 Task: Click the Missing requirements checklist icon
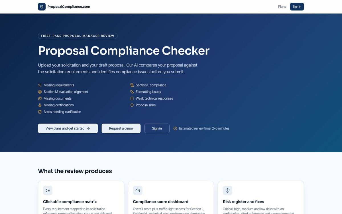click(x=40, y=85)
